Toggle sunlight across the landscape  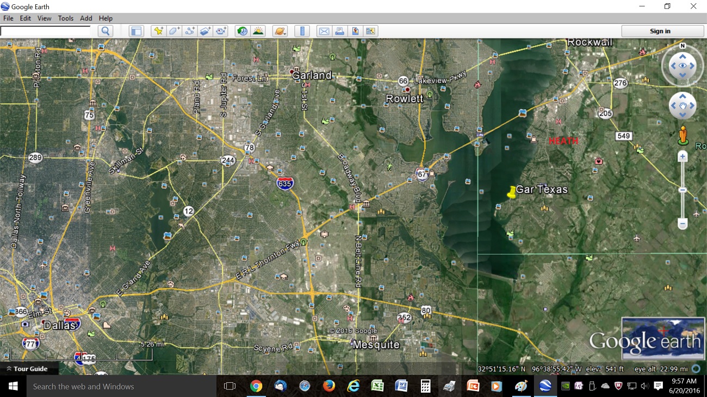(x=258, y=31)
